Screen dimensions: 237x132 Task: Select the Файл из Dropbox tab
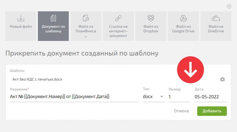click(x=151, y=26)
